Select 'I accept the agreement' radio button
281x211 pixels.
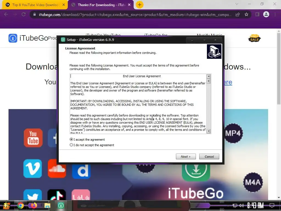tap(71, 139)
